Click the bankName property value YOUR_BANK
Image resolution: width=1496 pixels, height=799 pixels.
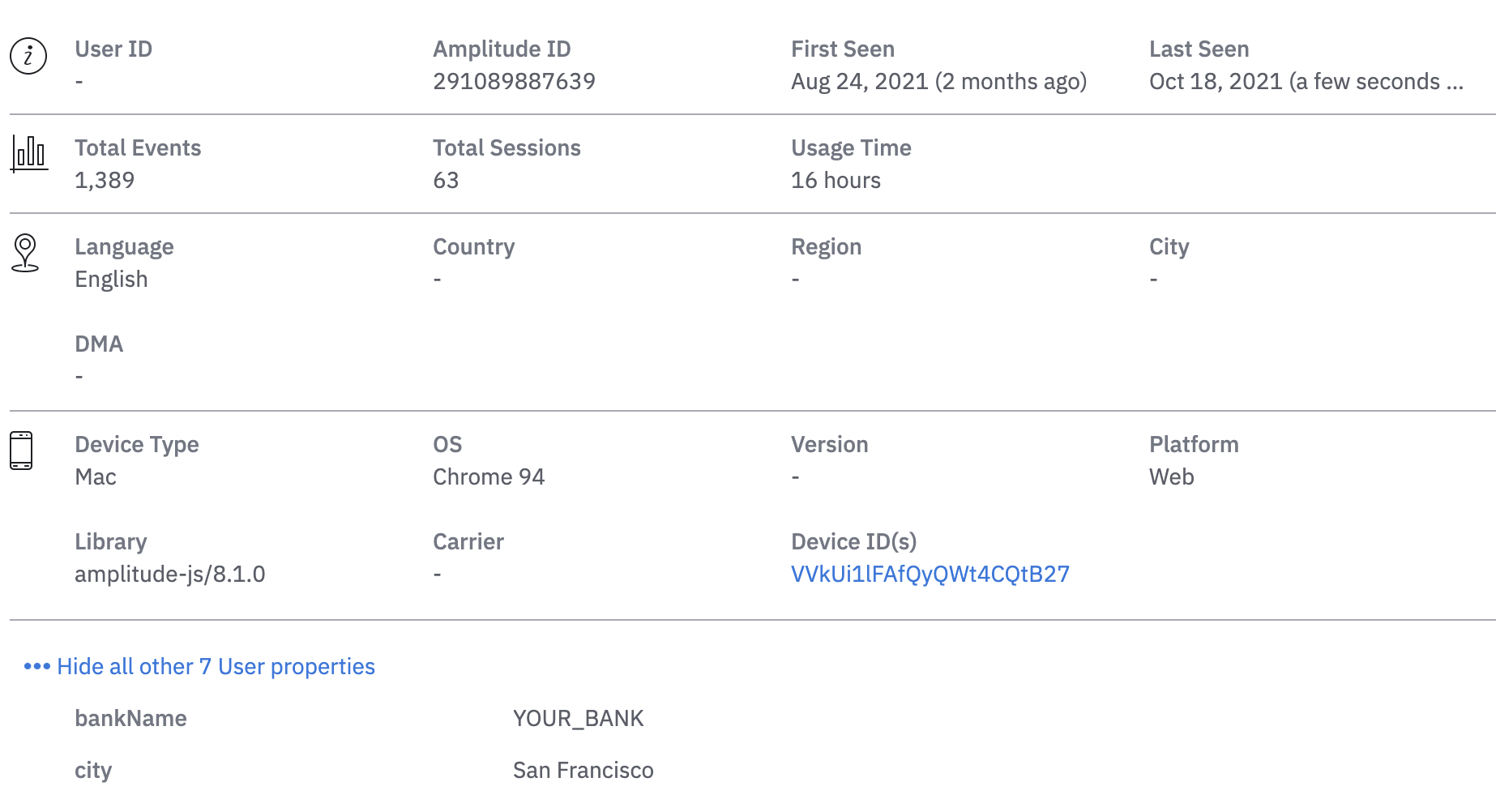coord(578,718)
